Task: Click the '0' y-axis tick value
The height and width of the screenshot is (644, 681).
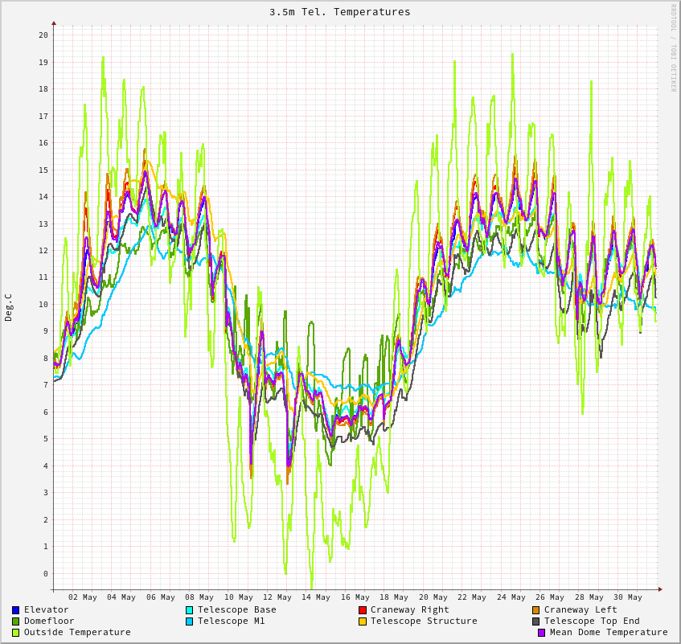Action: point(45,574)
